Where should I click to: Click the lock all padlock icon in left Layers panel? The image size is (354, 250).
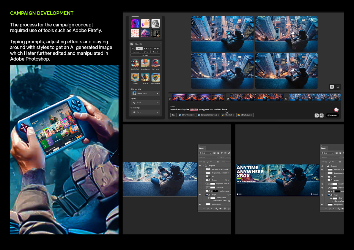(218, 162)
